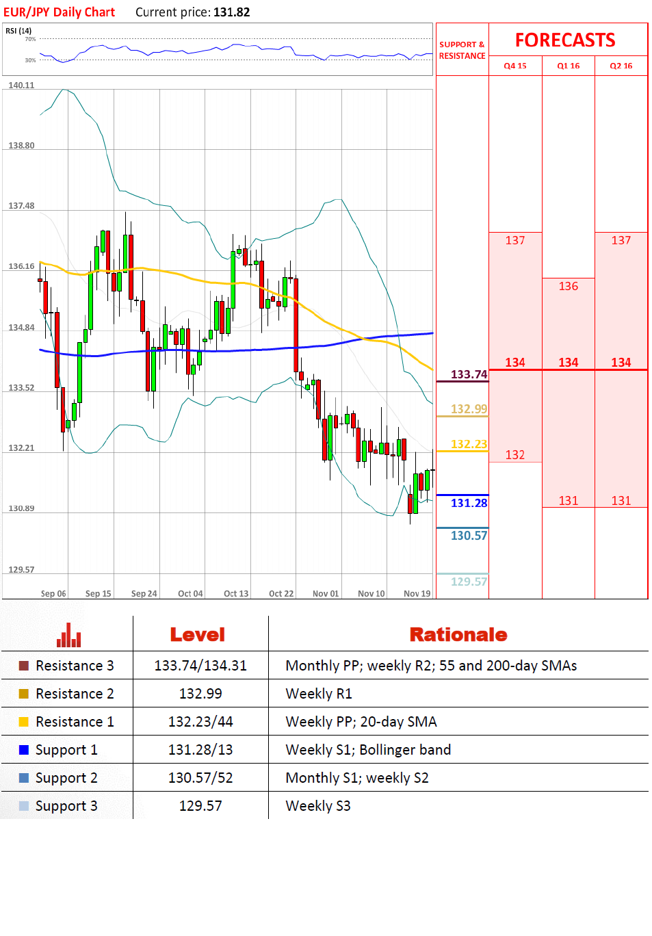Select the Support 1 row label
The width and height of the screenshot is (652, 936).
66,751
